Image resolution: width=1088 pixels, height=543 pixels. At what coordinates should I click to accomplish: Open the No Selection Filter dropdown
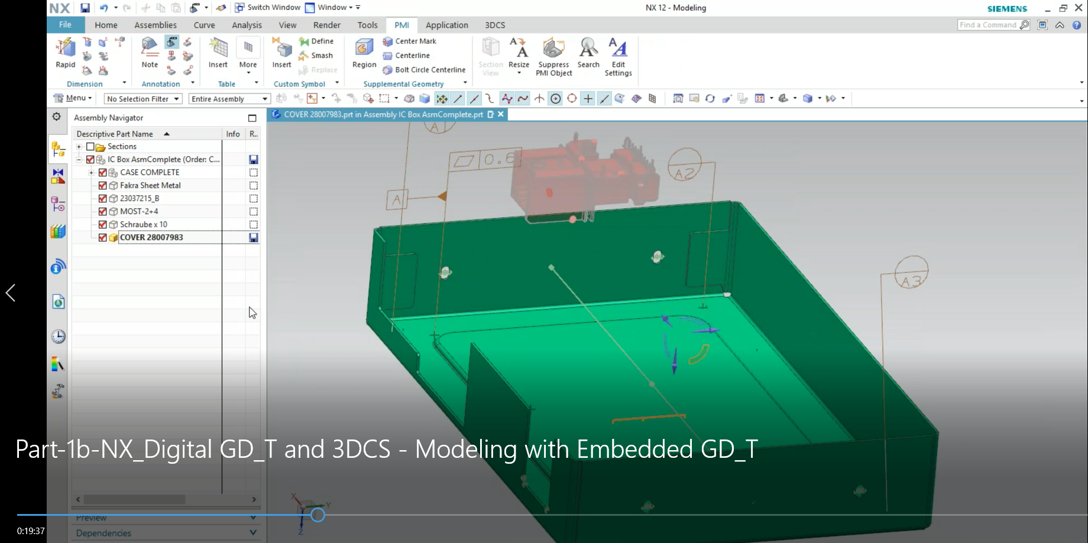point(177,99)
